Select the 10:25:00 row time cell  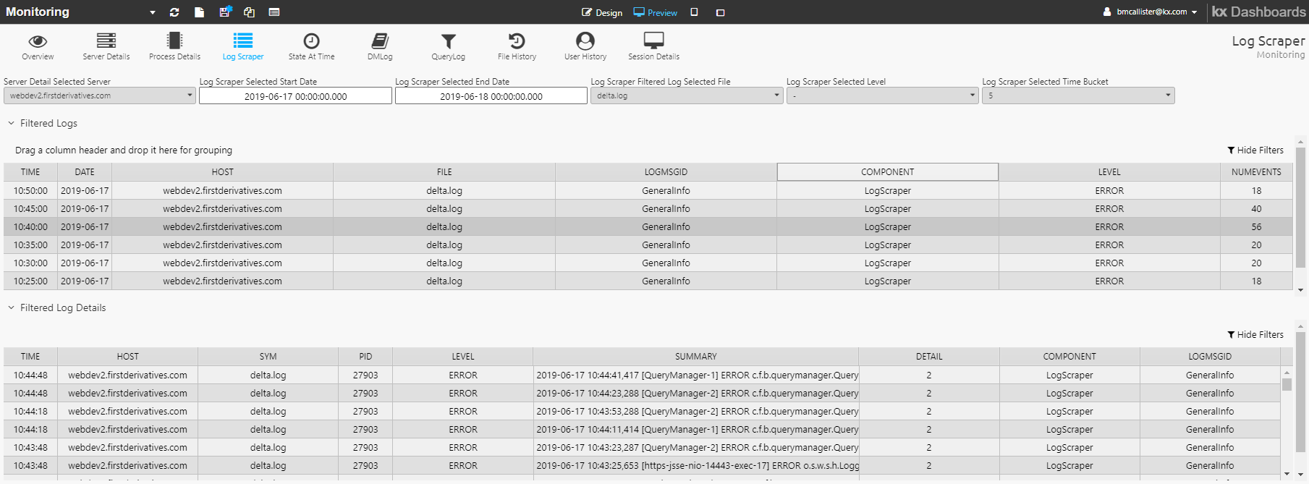tap(30, 281)
